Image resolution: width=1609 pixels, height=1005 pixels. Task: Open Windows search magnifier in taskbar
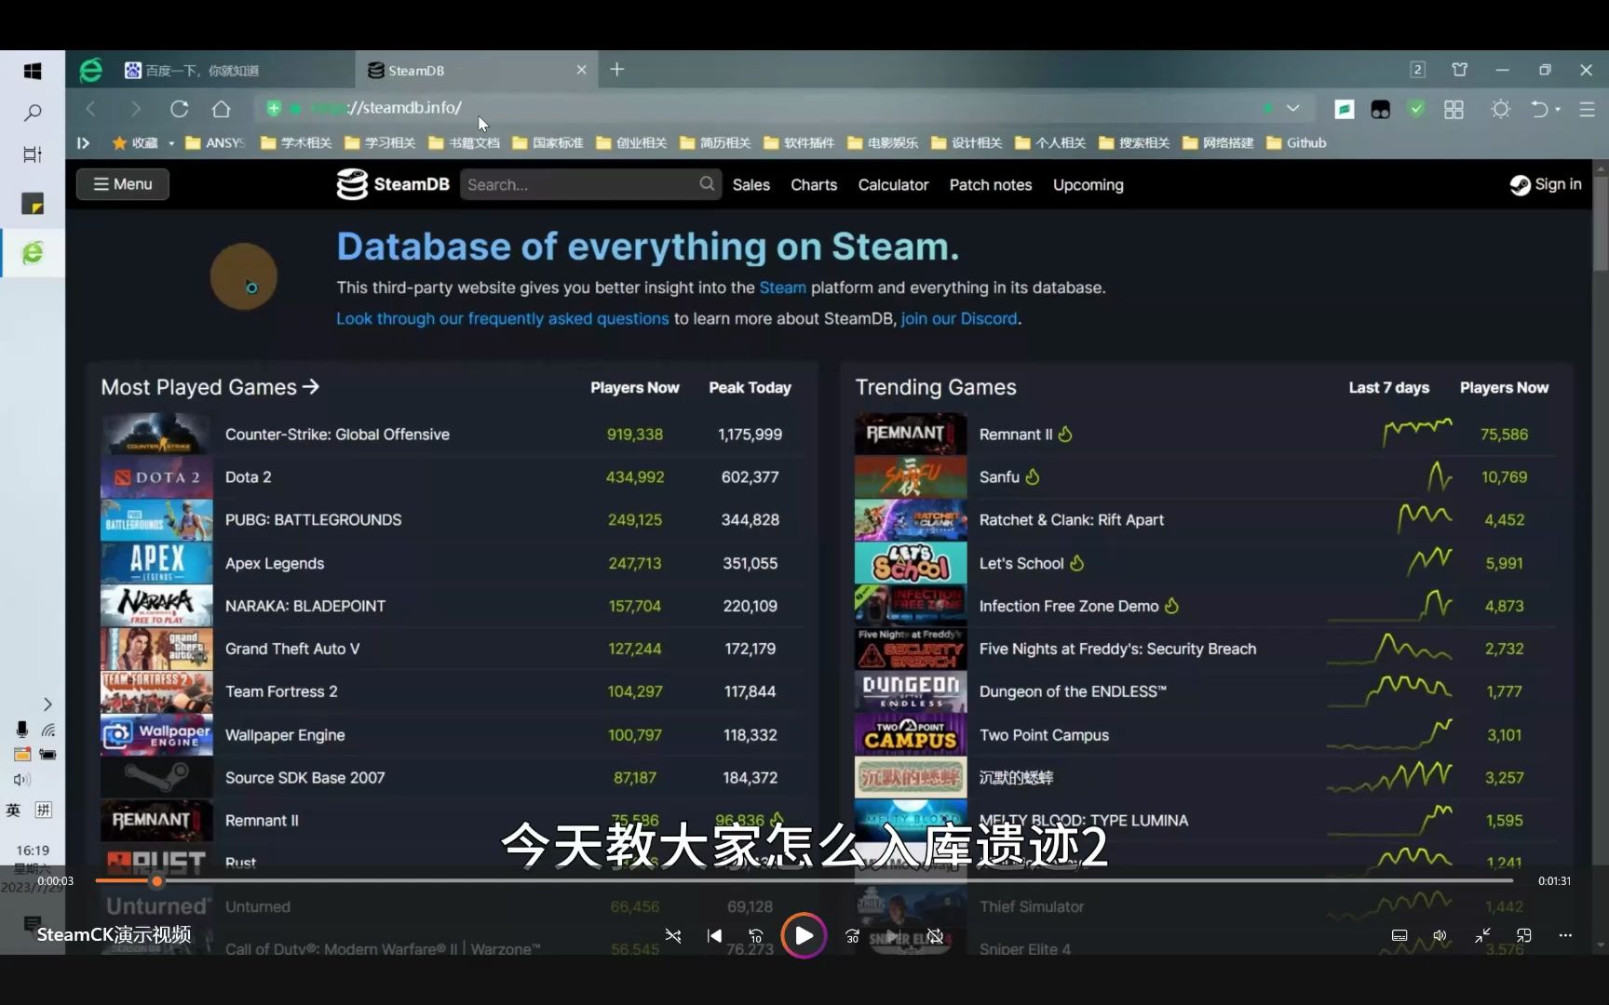pyautogui.click(x=33, y=113)
